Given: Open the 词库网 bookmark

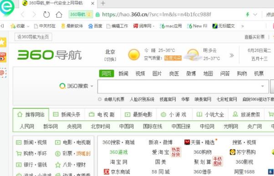Looking at the screenshot, I should click(144, 26).
